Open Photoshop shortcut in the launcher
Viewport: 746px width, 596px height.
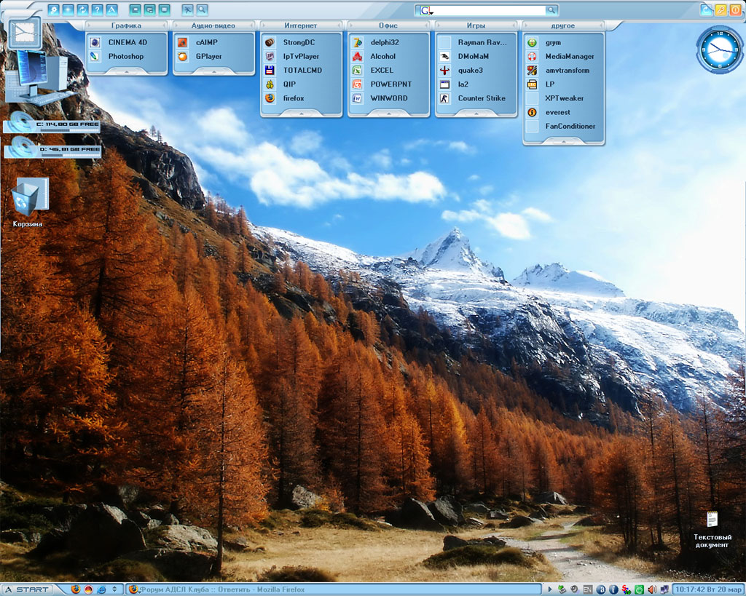pos(125,56)
